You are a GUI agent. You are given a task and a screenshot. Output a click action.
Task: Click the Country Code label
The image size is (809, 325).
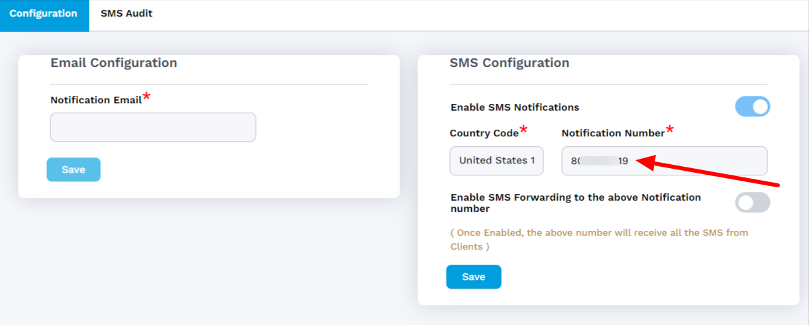484,133
